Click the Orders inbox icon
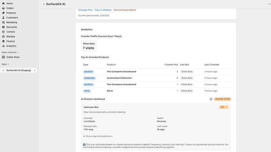This screenshot has width=271, height=152. pyautogui.click(x=3, y=8)
